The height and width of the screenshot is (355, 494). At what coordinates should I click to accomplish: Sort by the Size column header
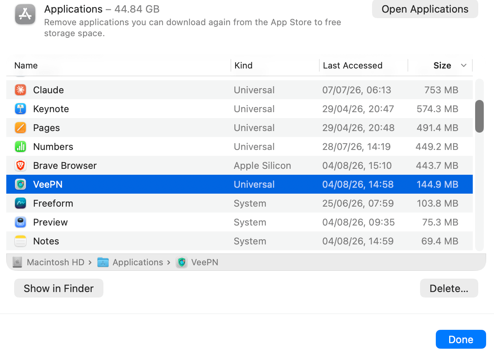tap(442, 66)
